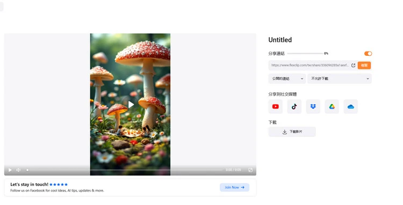Click the 分享連結 label
403x205 pixels.
tap(276, 53)
